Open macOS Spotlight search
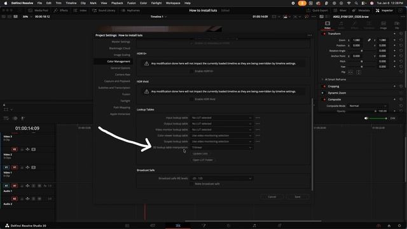This screenshot has width=407, height=229. (x=356, y=3)
